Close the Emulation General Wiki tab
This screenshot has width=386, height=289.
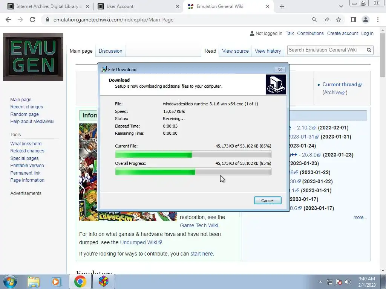268,7
